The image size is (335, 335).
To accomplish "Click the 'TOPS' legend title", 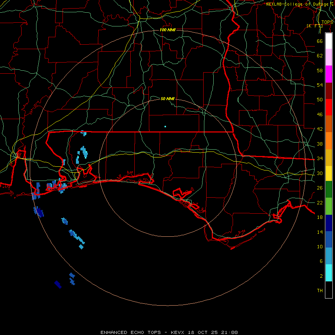I will coord(327,22).
